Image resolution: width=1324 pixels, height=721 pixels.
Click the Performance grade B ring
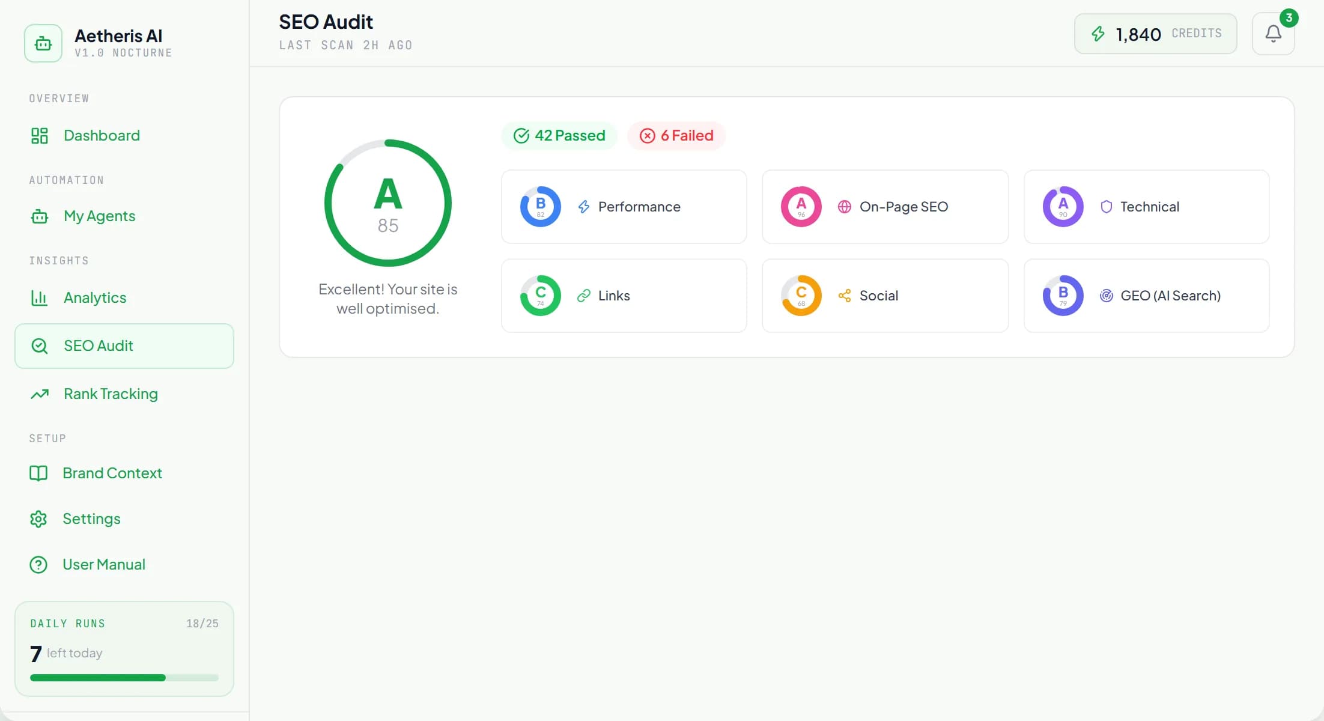point(541,207)
